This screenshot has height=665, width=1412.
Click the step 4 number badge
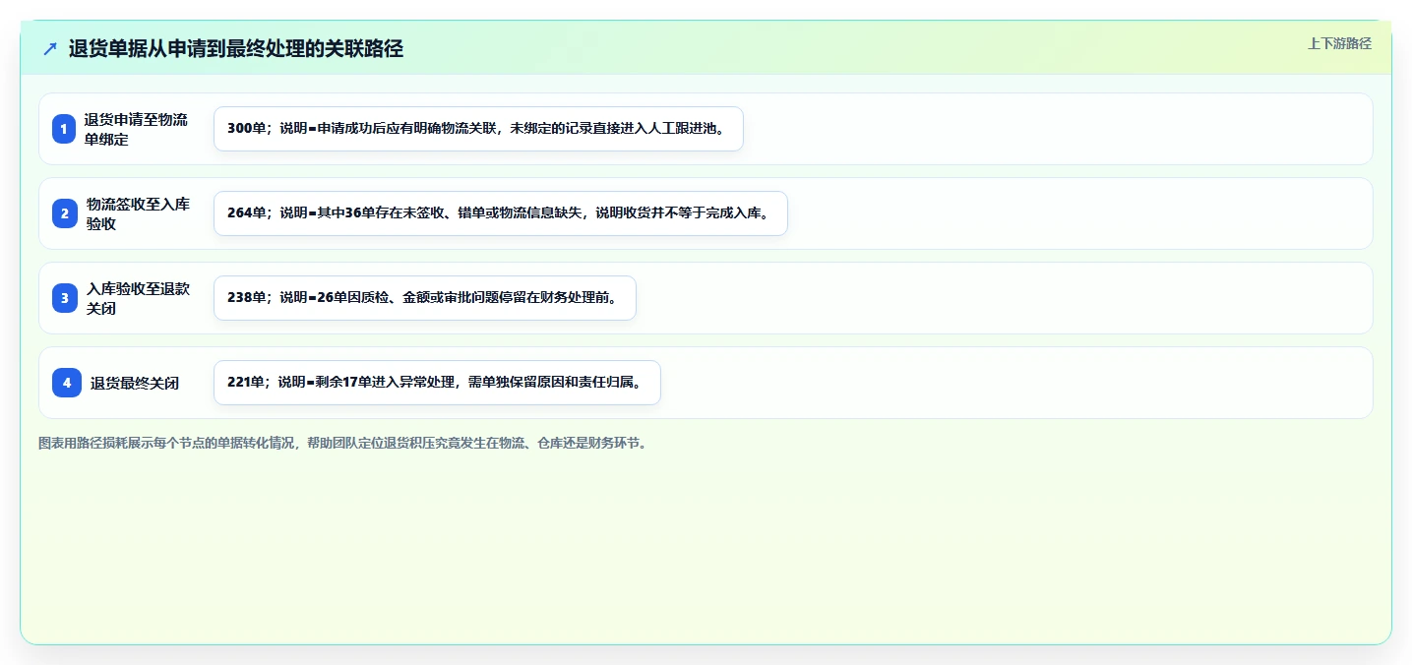(x=67, y=383)
